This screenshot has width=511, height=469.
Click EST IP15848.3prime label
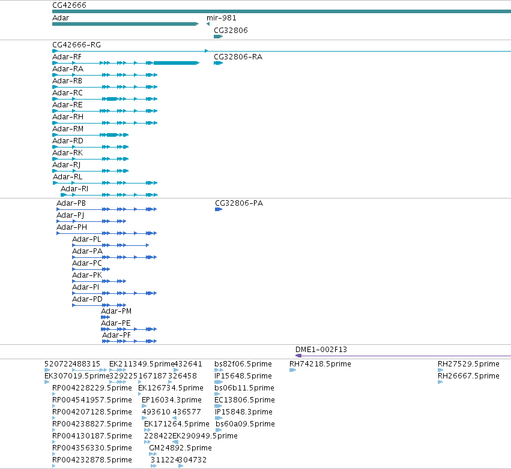[243, 412]
